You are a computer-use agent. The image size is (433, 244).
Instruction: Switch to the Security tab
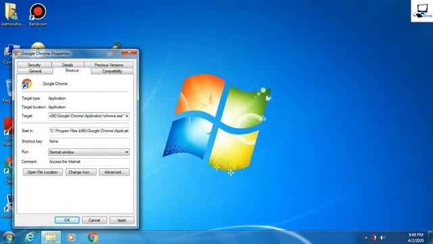pos(35,65)
